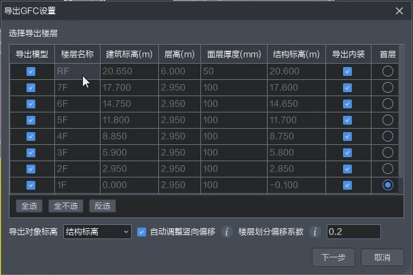Uncheck 导出模型 for 6F floor
The image size is (413, 275).
(31, 104)
